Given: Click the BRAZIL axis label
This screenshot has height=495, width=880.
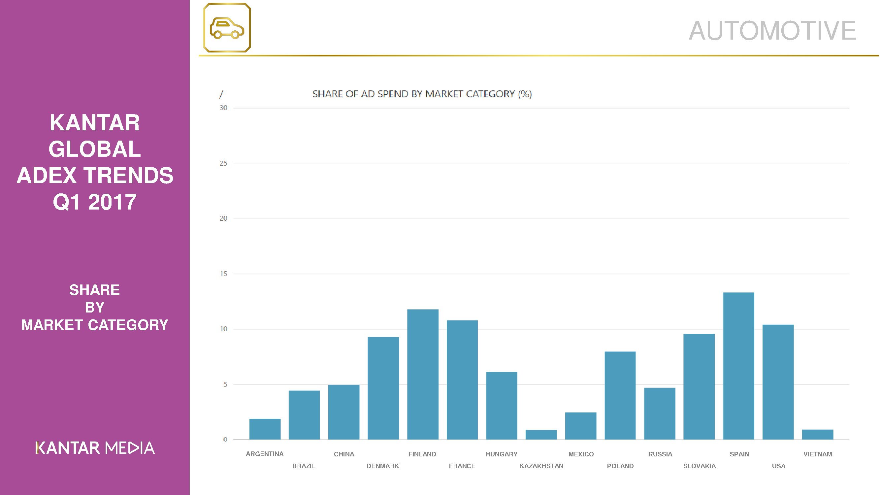Looking at the screenshot, I should click(x=304, y=466).
